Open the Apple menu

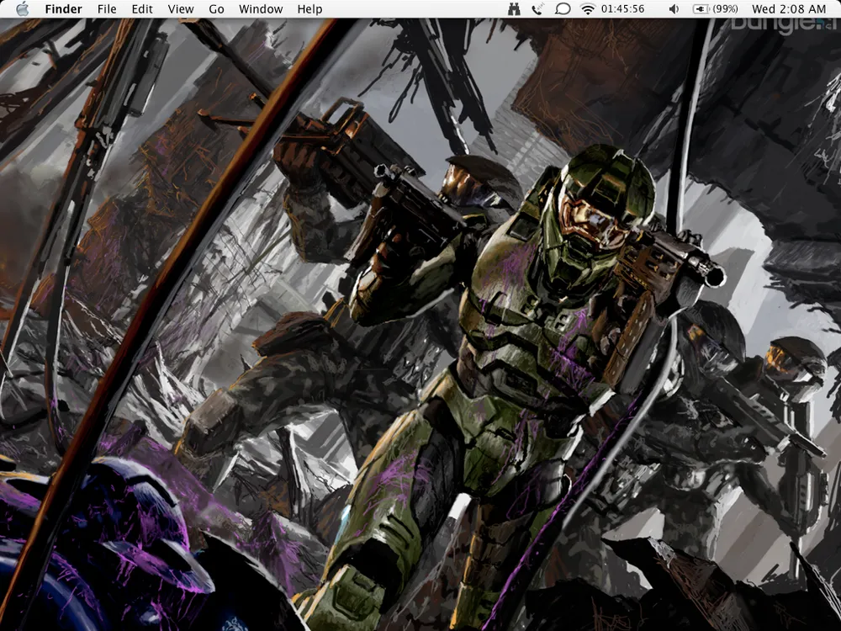[x=22, y=9]
